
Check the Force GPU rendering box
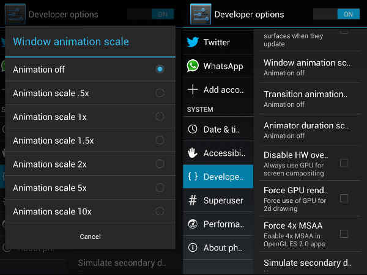(344, 198)
